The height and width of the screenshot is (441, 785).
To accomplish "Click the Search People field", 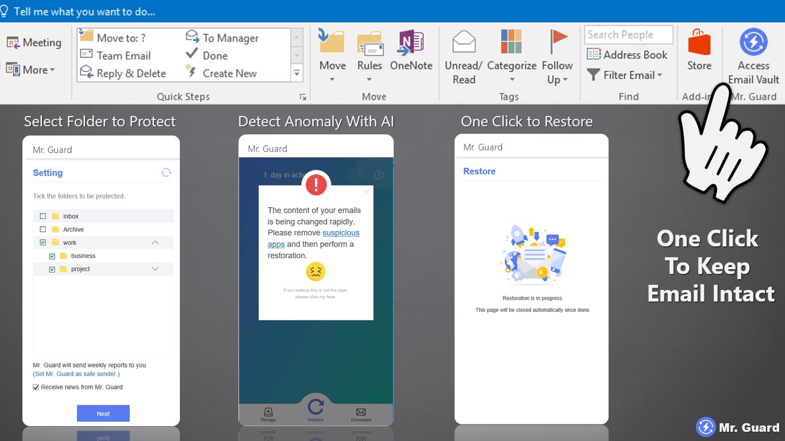I will [629, 34].
